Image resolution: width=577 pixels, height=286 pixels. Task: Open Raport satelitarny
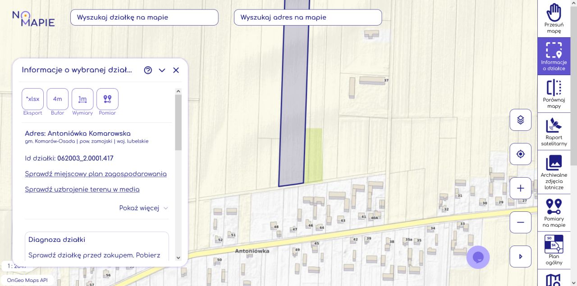click(x=554, y=131)
